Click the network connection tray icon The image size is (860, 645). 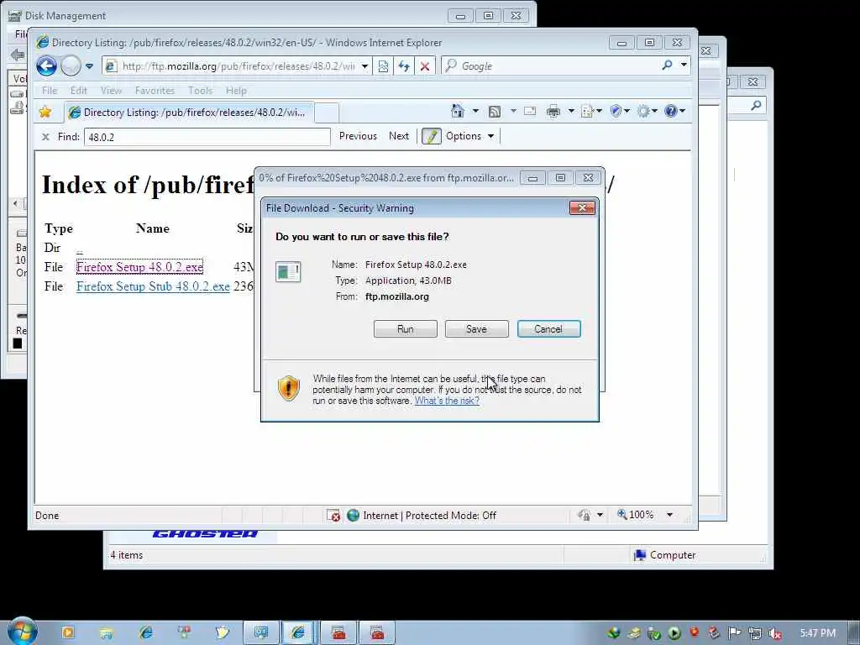(755, 633)
